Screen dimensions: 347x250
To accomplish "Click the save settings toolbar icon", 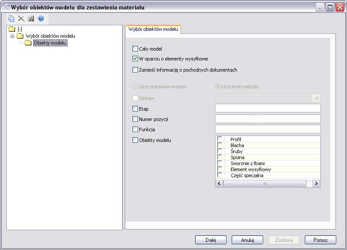I will [x=31, y=18].
